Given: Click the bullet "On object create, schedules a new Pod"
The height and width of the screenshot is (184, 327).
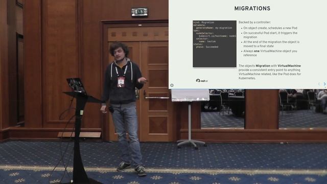Looking at the screenshot, I should pos(270,28).
